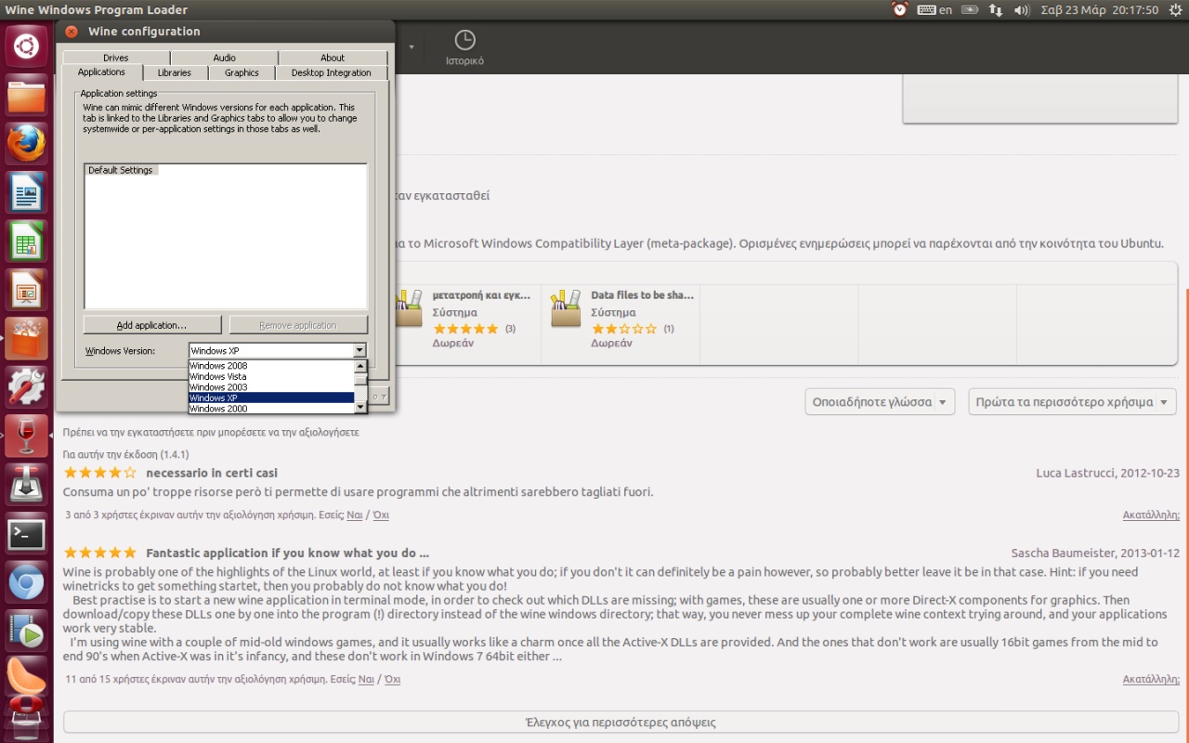The width and height of the screenshot is (1189, 743).
Task: Open the Ιστορικό history view in Software Center
Action: [x=464, y=47]
